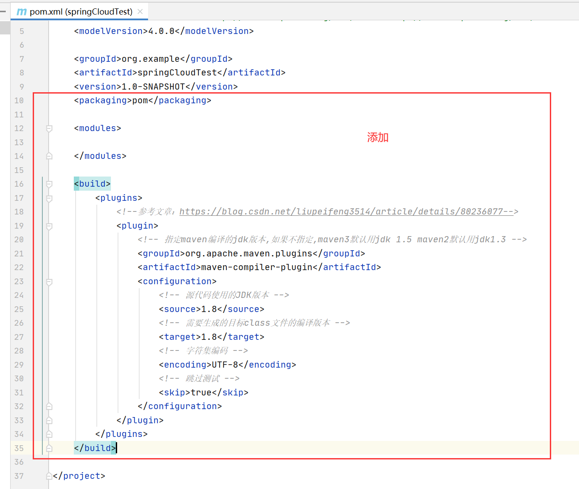Click line number 10 in the gutter
This screenshot has height=489, width=579.
coord(19,101)
